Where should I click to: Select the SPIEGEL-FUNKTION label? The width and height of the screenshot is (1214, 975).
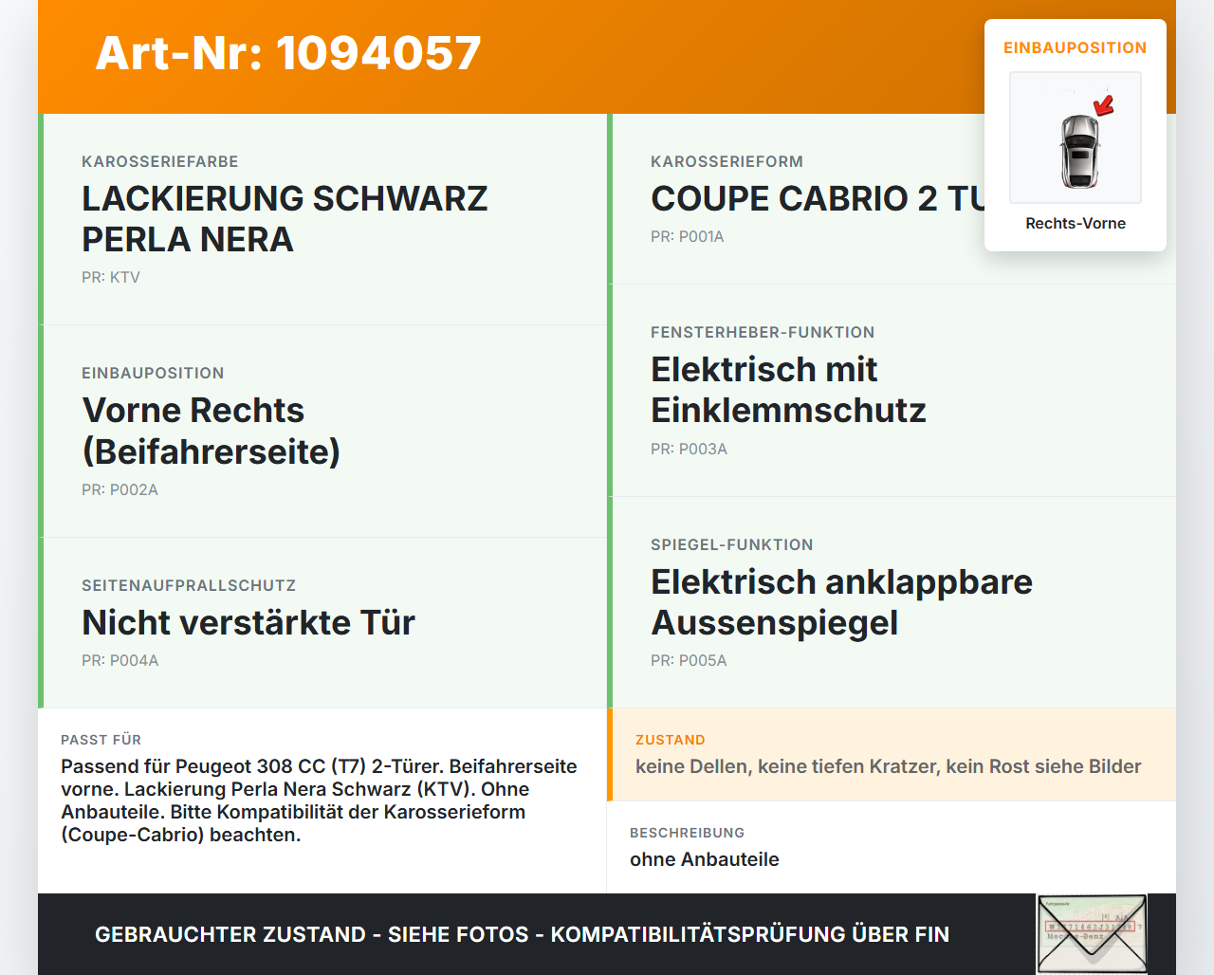(732, 545)
